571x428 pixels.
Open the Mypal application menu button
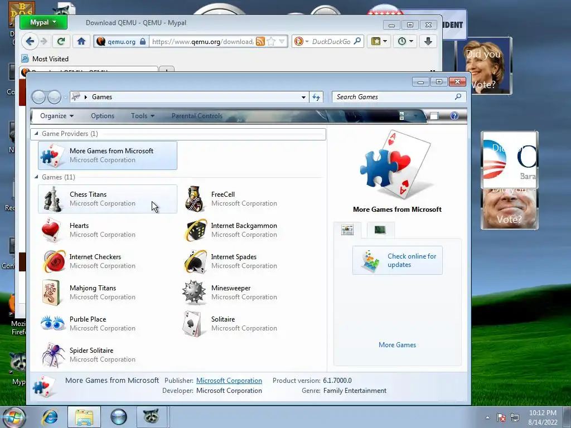point(43,22)
